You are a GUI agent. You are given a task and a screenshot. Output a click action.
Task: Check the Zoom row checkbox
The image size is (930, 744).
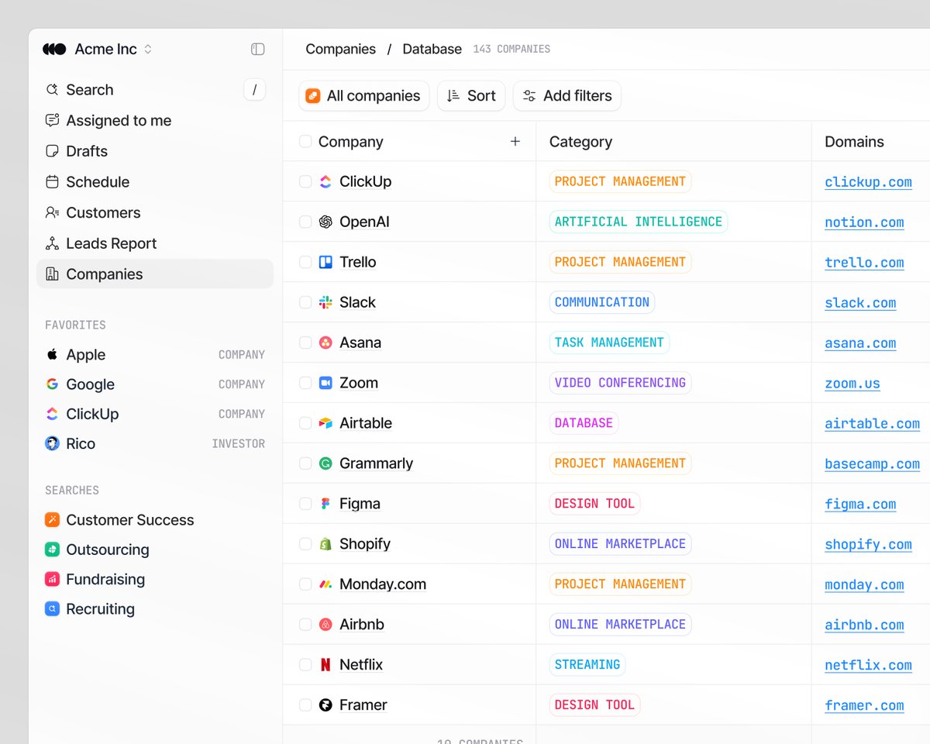[305, 383]
